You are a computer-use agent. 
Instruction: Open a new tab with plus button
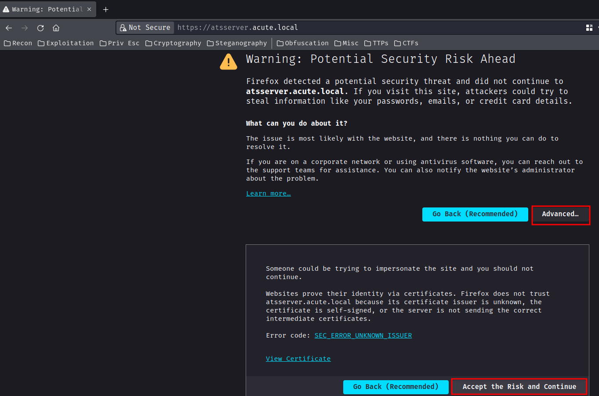pos(105,9)
